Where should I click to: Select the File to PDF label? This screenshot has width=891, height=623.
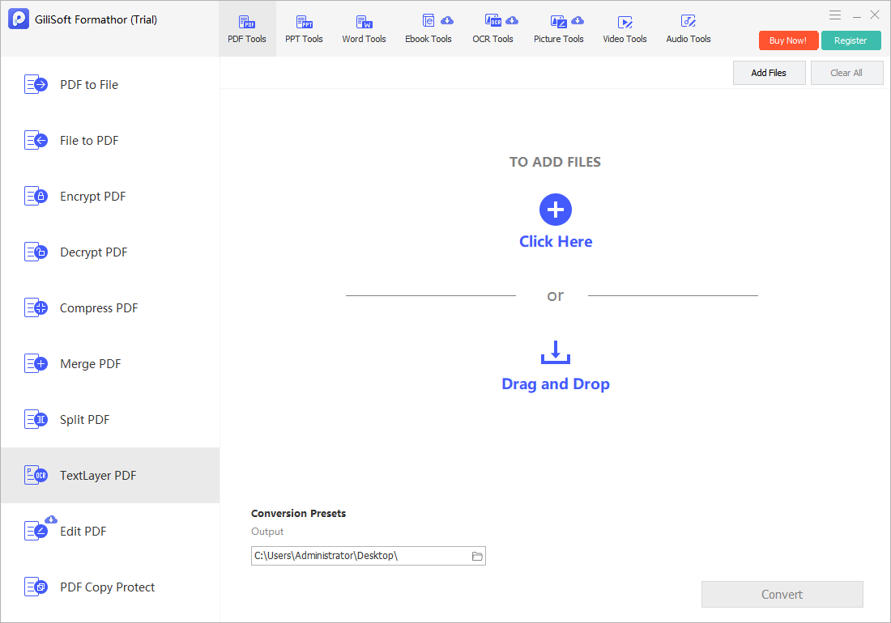(x=89, y=140)
